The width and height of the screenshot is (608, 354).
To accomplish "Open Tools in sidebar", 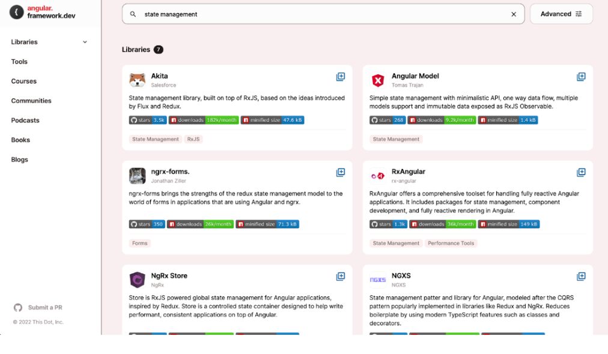I will tap(19, 62).
